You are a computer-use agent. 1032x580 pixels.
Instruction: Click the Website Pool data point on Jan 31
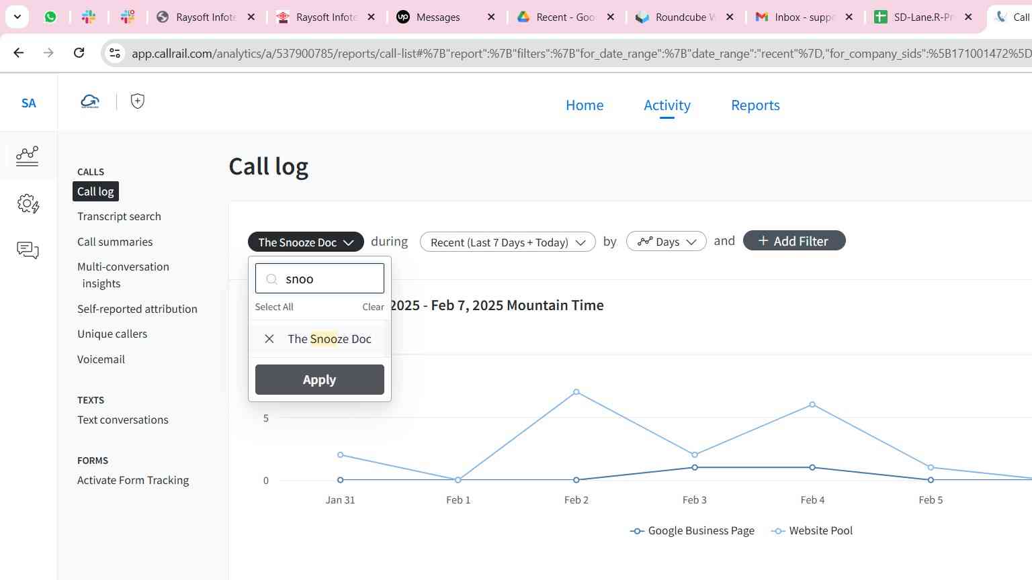coord(341,455)
